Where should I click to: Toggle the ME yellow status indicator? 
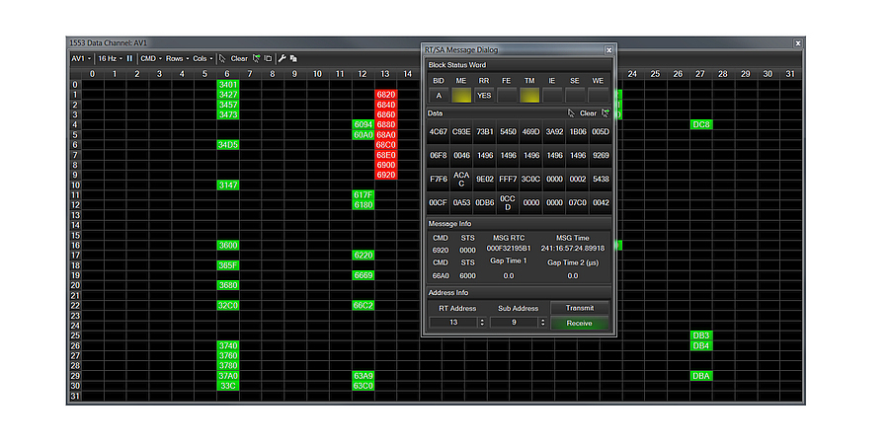tap(461, 95)
